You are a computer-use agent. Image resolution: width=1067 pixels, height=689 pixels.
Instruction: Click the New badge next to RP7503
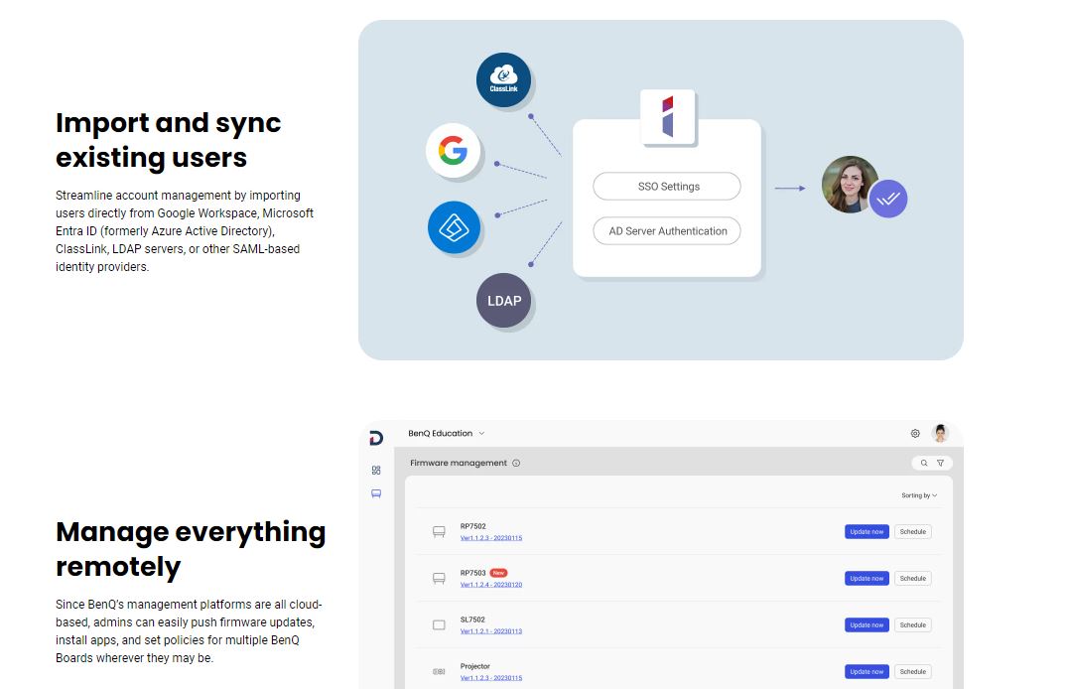tap(499, 573)
